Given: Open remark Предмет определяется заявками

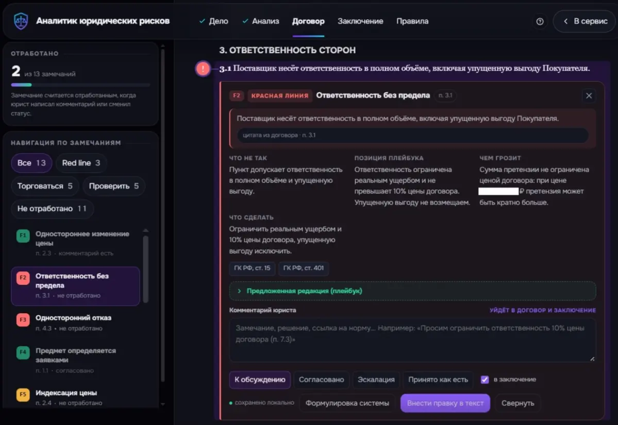Looking at the screenshot, I should [76, 360].
